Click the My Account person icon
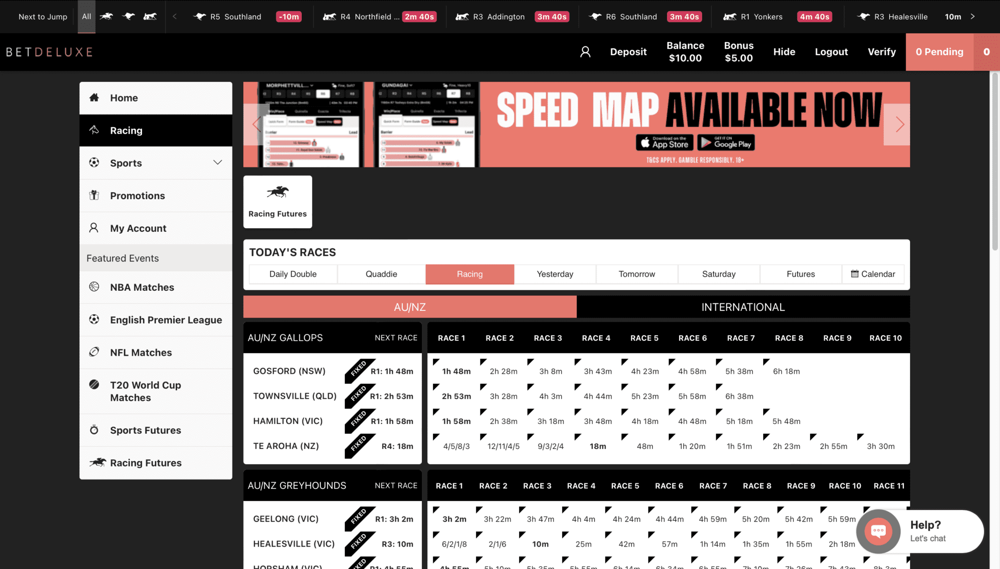Screen dimensions: 1000x569 pyautogui.click(x=94, y=228)
